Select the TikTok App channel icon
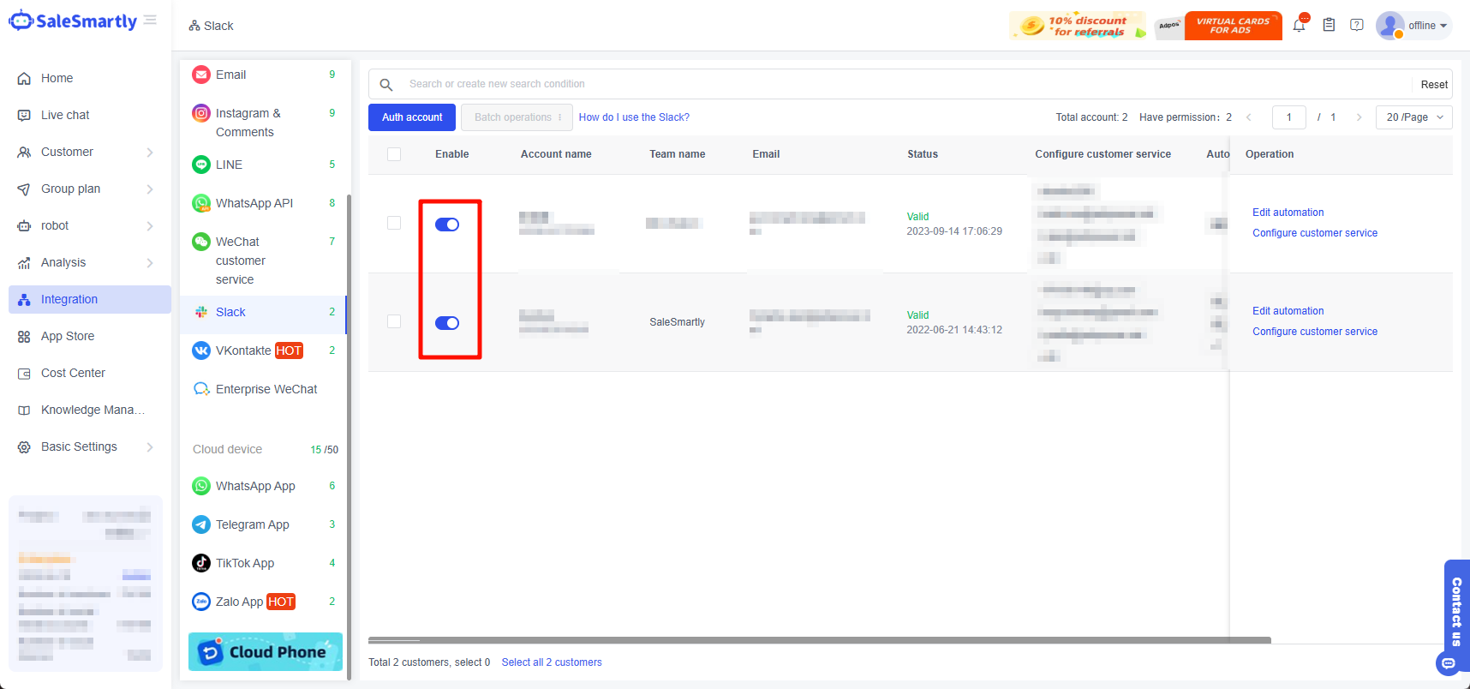The width and height of the screenshot is (1470, 689). (201, 563)
